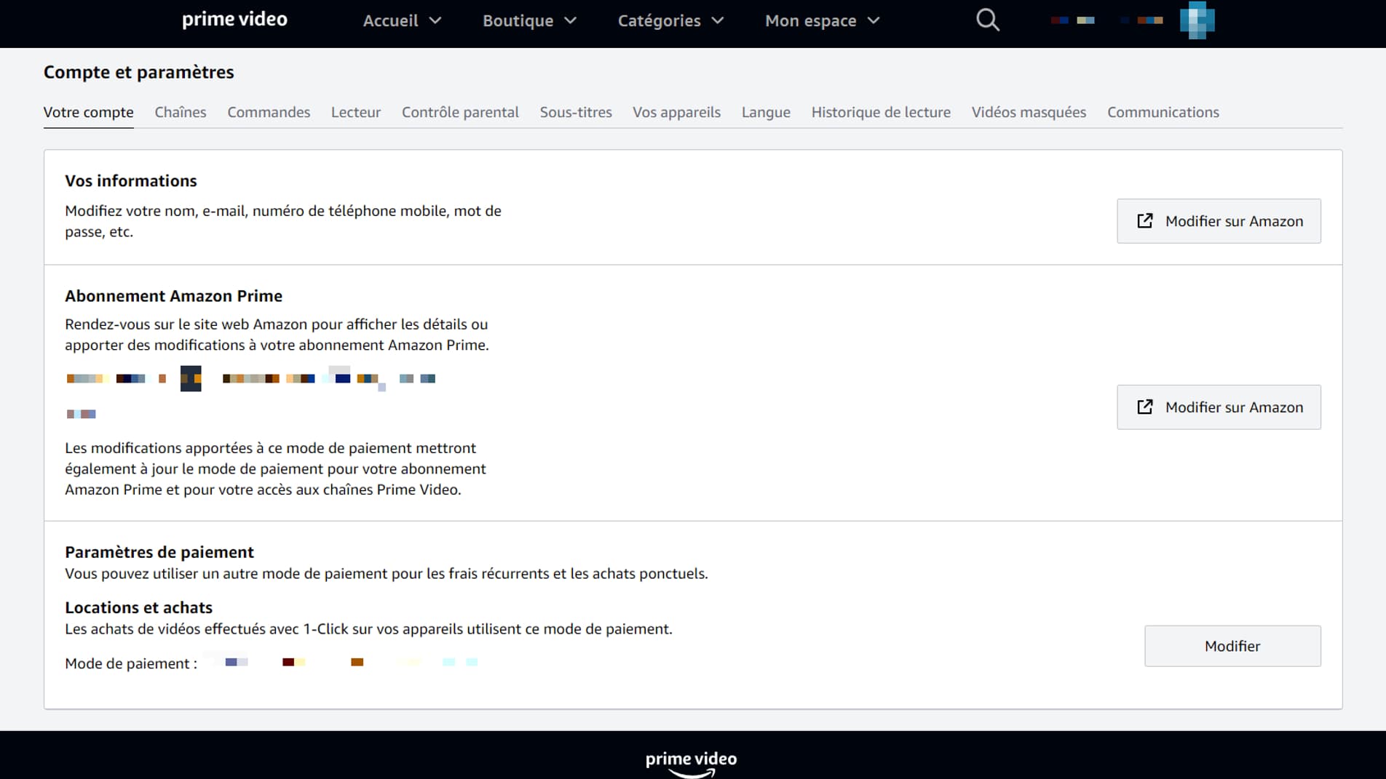Open the Communications tab
Image resolution: width=1386 pixels, height=779 pixels.
[x=1163, y=112]
